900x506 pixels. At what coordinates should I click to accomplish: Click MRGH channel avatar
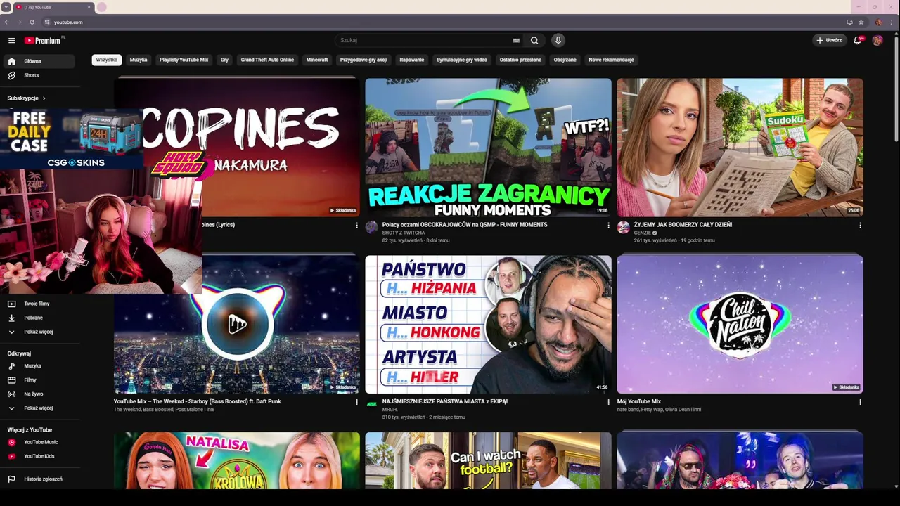pyautogui.click(x=371, y=404)
